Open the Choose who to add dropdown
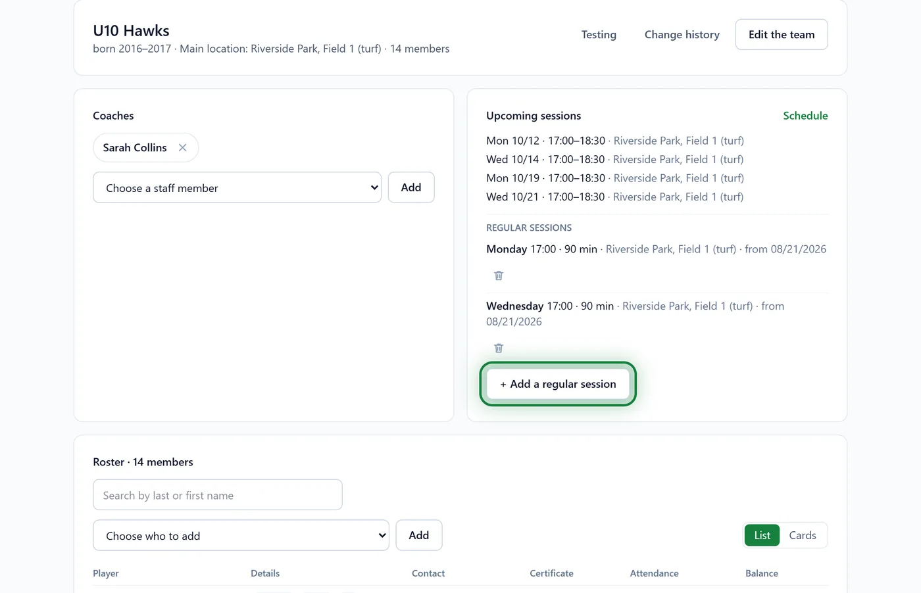 pyautogui.click(x=241, y=535)
